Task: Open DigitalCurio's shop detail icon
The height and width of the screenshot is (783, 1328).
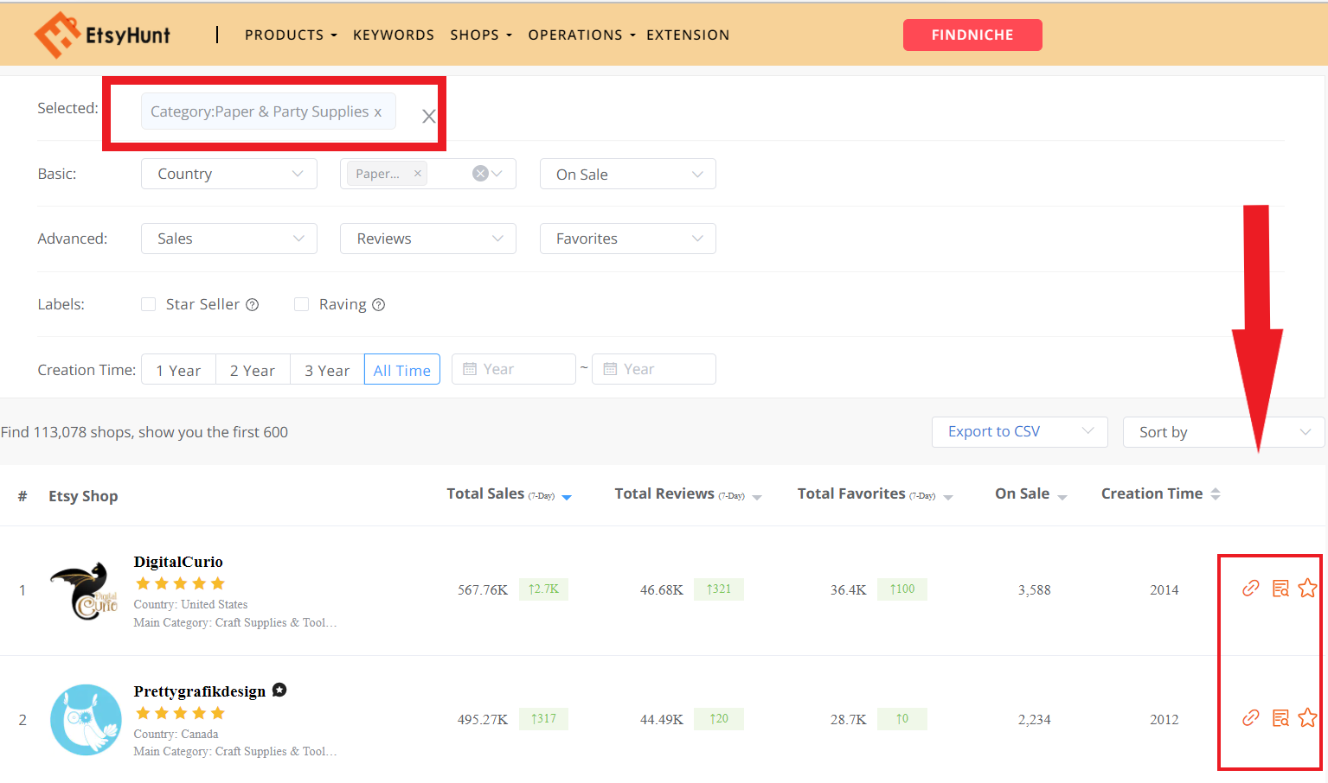Action: pyautogui.click(x=1280, y=589)
